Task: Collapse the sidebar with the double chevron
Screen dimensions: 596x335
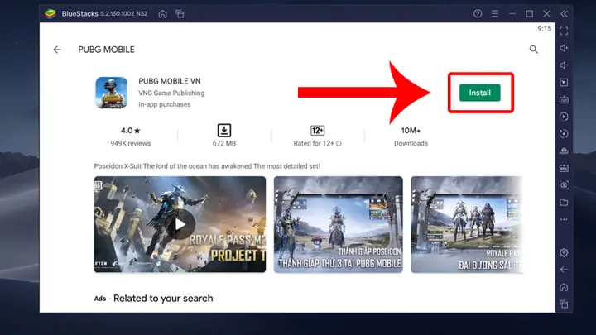Action: pyautogui.click(x=564, y=14)
